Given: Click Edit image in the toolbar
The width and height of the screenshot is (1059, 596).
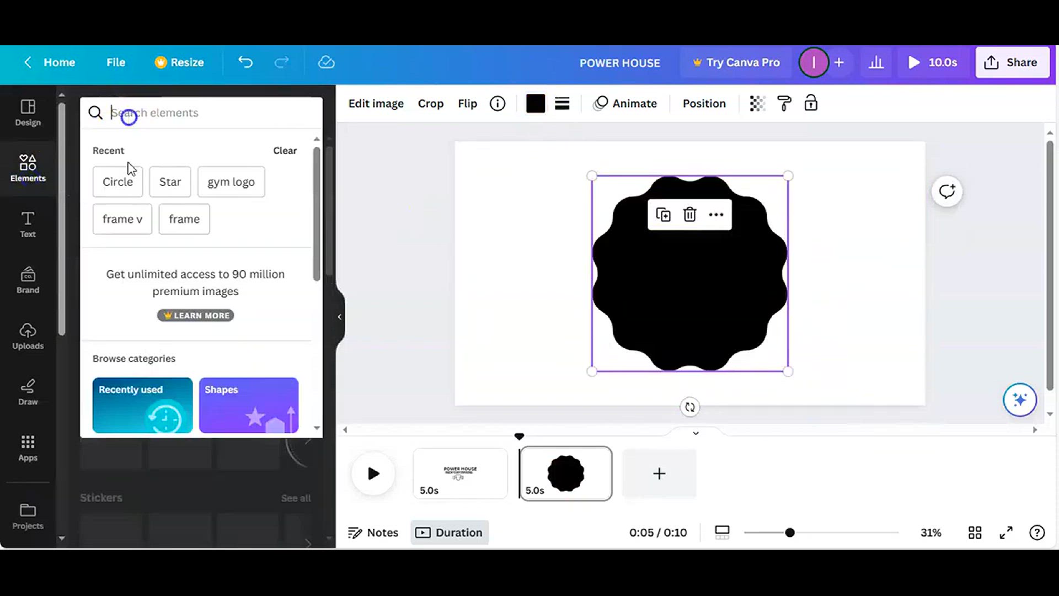Looking at the screenshot, I should 376,104.
